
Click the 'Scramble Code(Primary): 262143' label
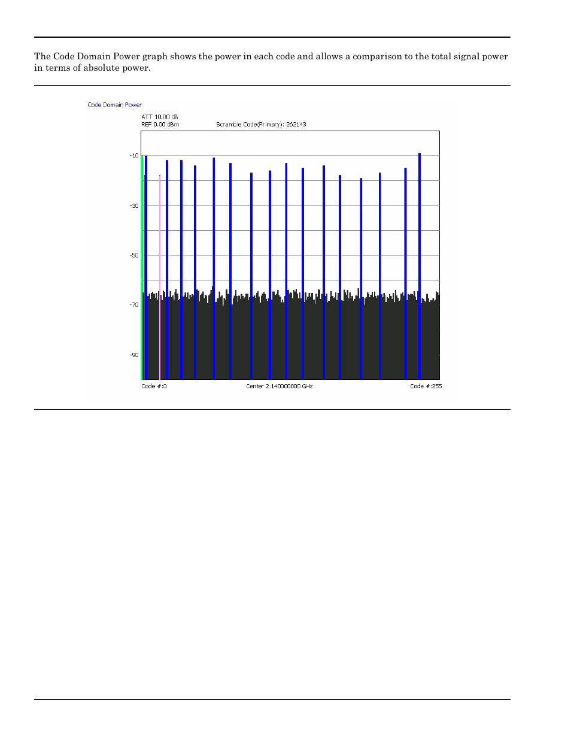pos(261,125)
